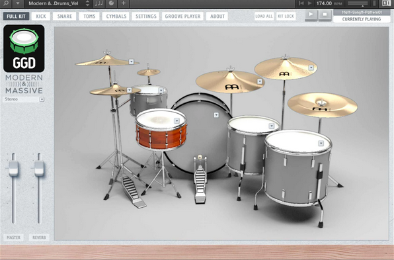
Task: Click the GGD drum logo
Action: pyautogui.click(x=24, y=48)
